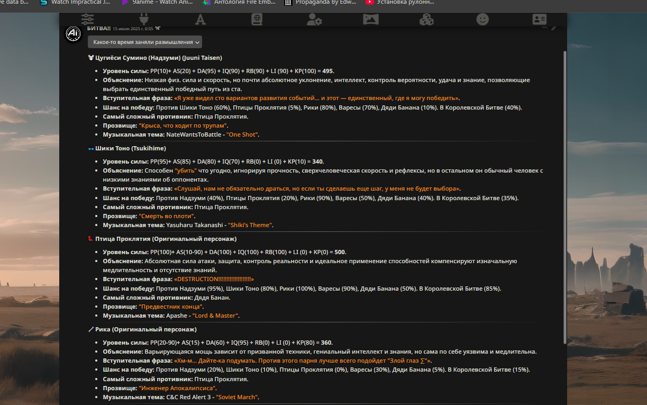This screenshot has height=405, width=647.
Task: Click the power total '= 500' line
Action: (x=224, y=252)
